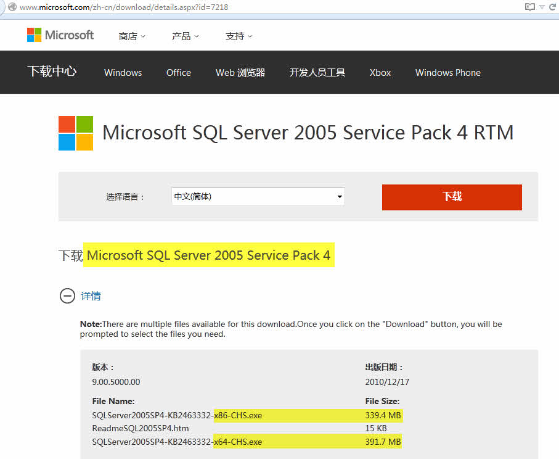559x459 pixels.
Task: Open the URL history dropdown arrow
Action: (542, 7)
